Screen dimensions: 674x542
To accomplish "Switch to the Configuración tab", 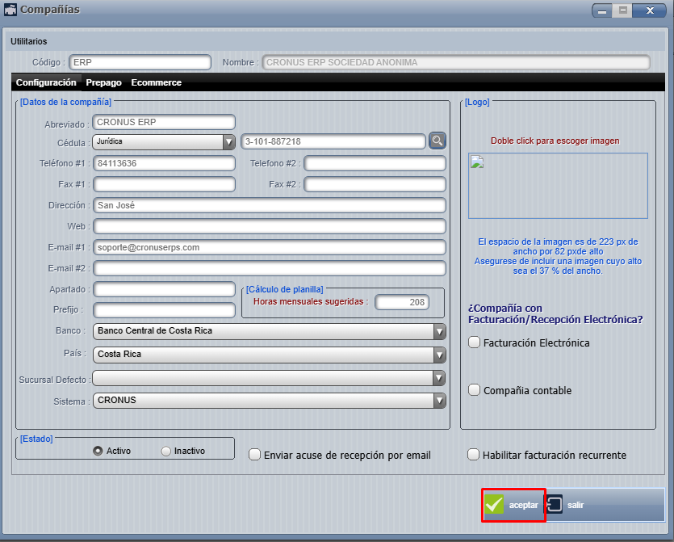I will (46, 82).
